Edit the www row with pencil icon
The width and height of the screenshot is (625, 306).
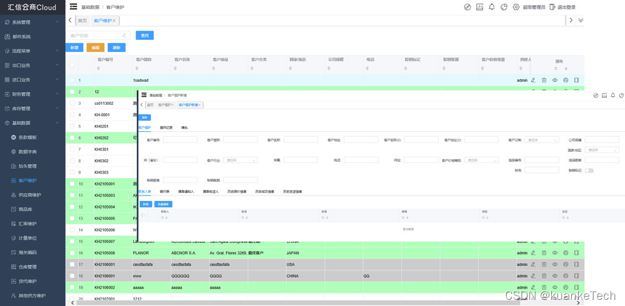coord(533,276)
